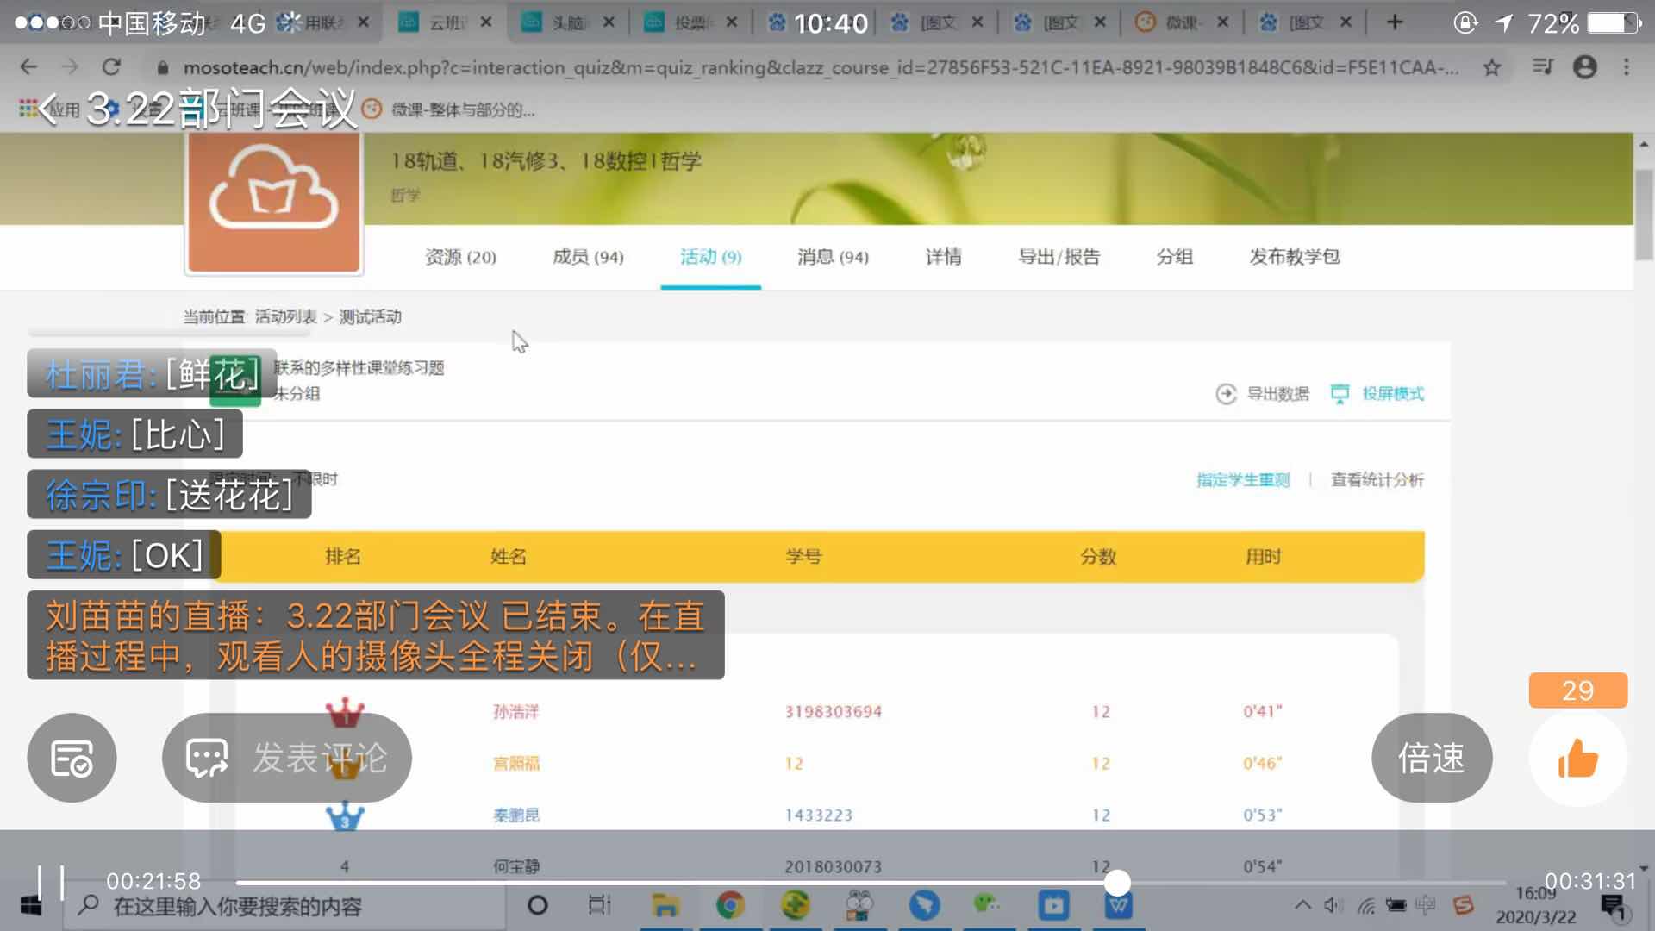The image size is (1655, 931).
Task: Go back from the 3.22部门会议 replay
Action: click(x=48, y=109)
